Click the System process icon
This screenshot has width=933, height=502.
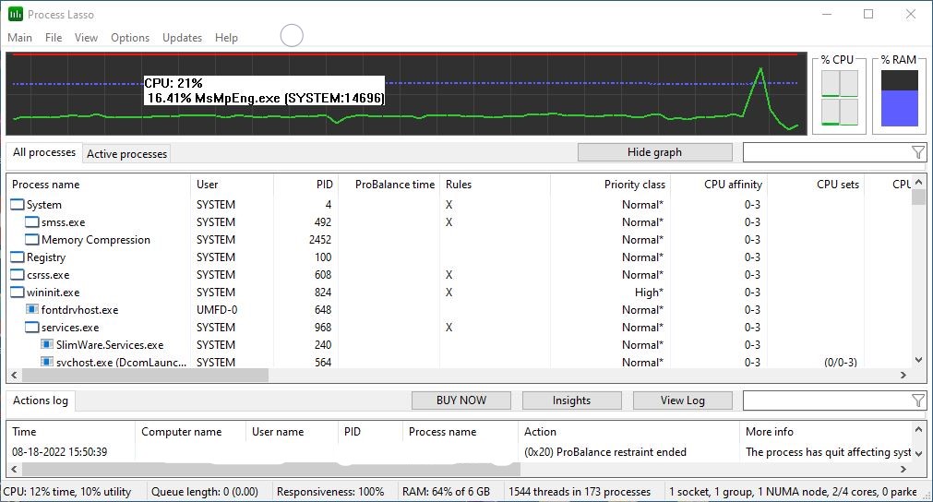(18, 205)
